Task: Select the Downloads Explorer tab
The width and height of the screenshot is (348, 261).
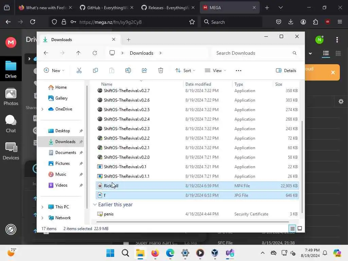Action: coord(80,40)
